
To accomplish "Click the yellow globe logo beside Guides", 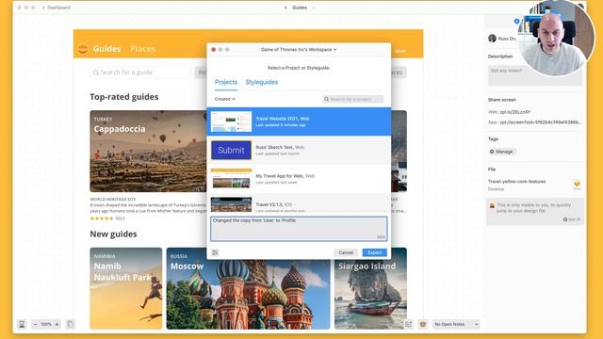I will click(83, 49).
